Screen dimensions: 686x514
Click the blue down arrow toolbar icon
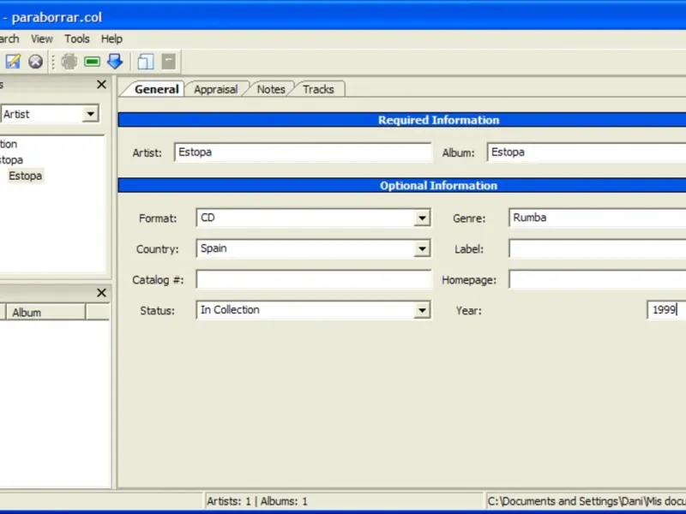[115, 62]
